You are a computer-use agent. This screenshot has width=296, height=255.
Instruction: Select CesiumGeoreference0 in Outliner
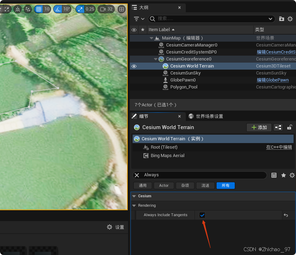pos(189,59)
